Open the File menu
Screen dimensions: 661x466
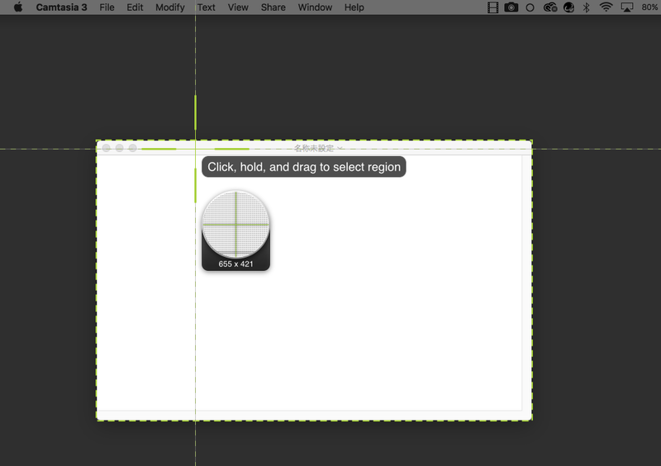click(x=107, y=7)
